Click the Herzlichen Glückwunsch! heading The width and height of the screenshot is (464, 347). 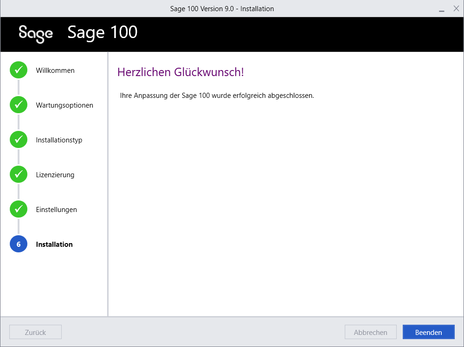[x=180, y=72]
